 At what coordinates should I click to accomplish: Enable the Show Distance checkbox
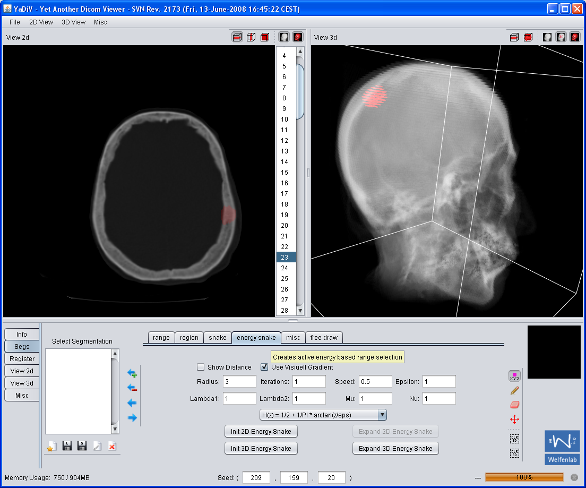coord(201,367)
